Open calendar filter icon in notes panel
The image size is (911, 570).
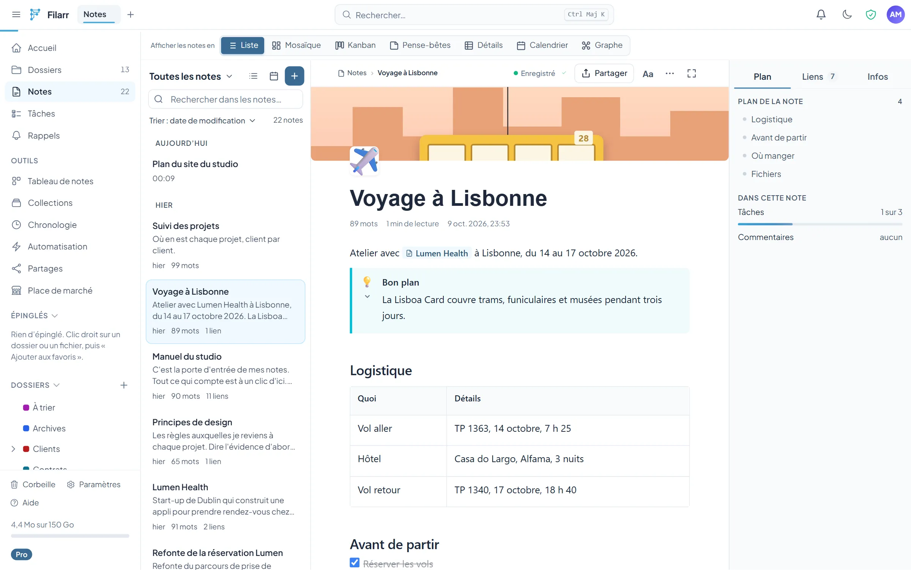pyautogui.click(x=274, y=76)
